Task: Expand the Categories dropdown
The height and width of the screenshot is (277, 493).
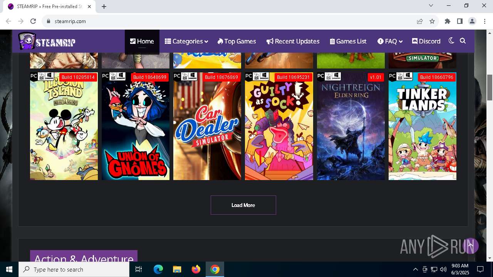Action: [186, 41]
